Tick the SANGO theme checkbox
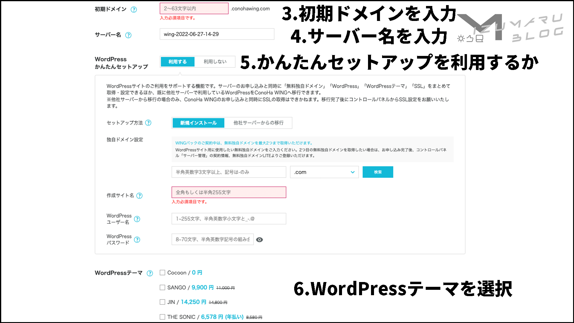Viewport: 574px width, 323px height. tap(162, 287)
